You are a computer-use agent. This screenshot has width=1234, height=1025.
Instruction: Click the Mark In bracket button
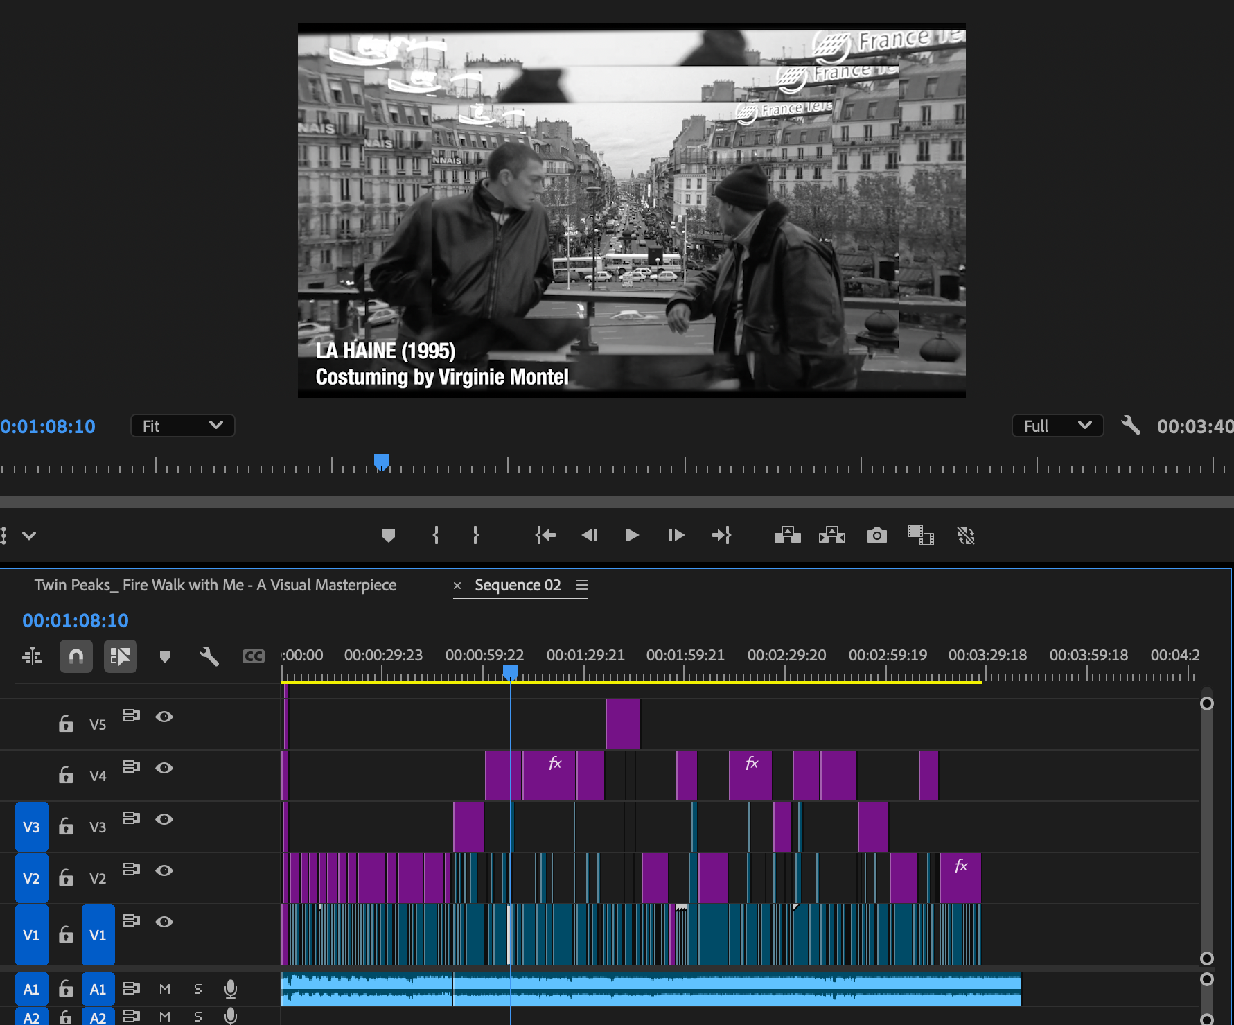click(x=436, y=535)
